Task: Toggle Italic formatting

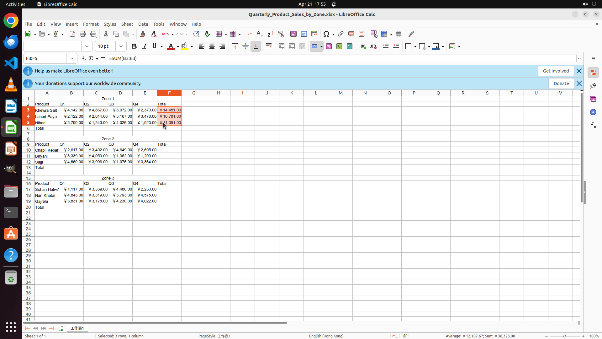Action: tap(145, 46)
